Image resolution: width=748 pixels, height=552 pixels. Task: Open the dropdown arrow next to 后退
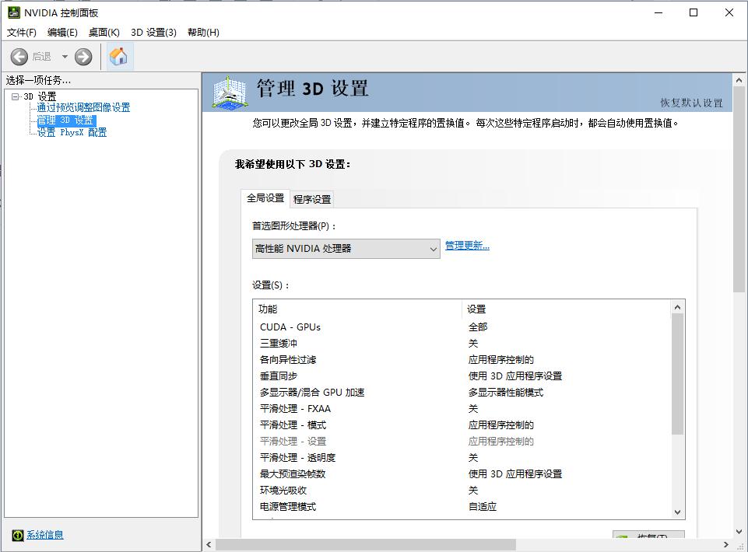tap(65, 56)
